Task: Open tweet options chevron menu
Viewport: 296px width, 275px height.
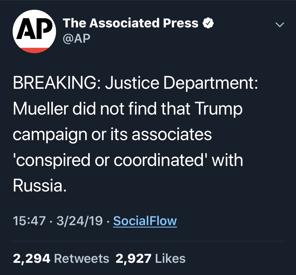Action: pyautogui.click(x=280, y=24)
